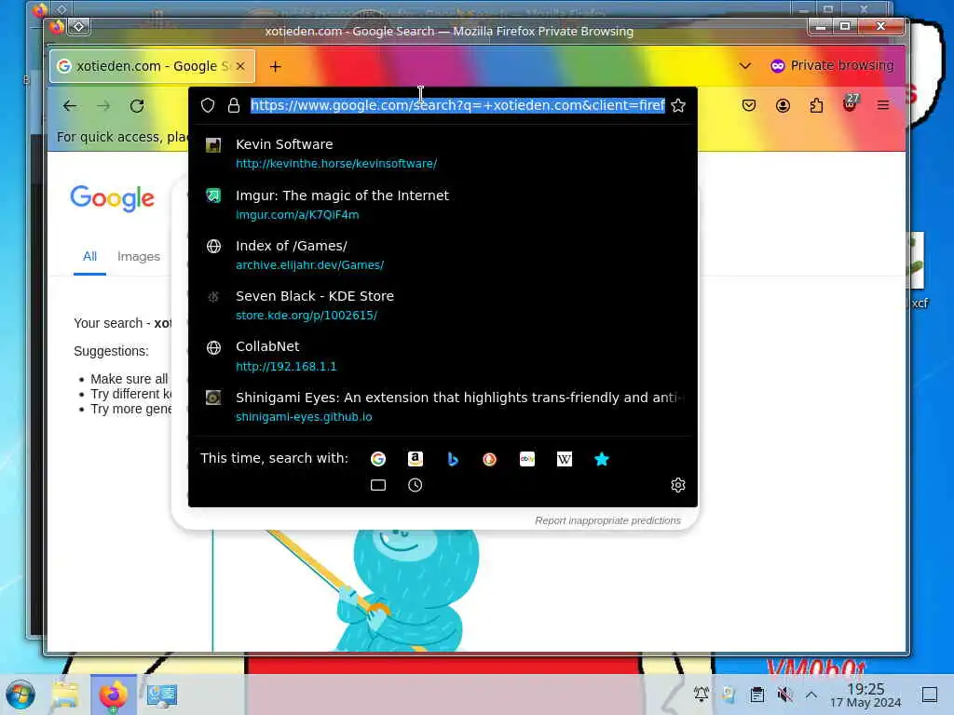954x715 pixels.
Task: Open the clock showing 19:25
Action: [x=865, y=695]
